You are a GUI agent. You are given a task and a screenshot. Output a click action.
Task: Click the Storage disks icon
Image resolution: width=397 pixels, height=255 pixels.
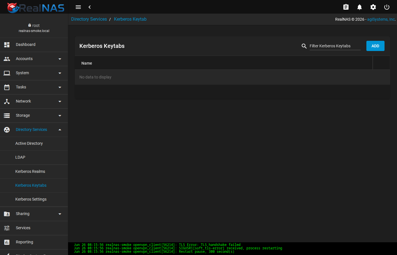coord(7,116)
